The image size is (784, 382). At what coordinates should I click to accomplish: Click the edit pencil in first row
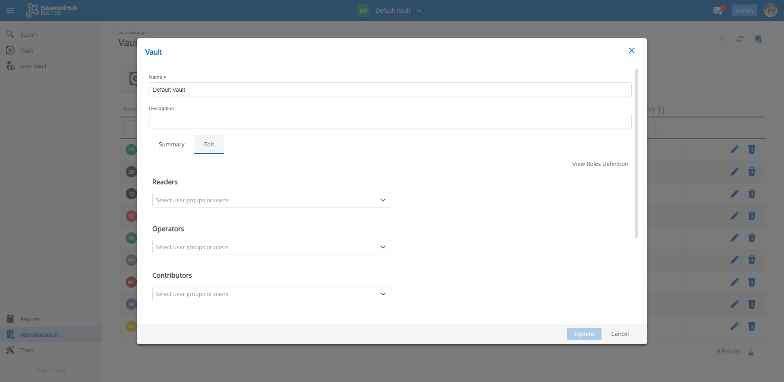(x=734, y=149)
